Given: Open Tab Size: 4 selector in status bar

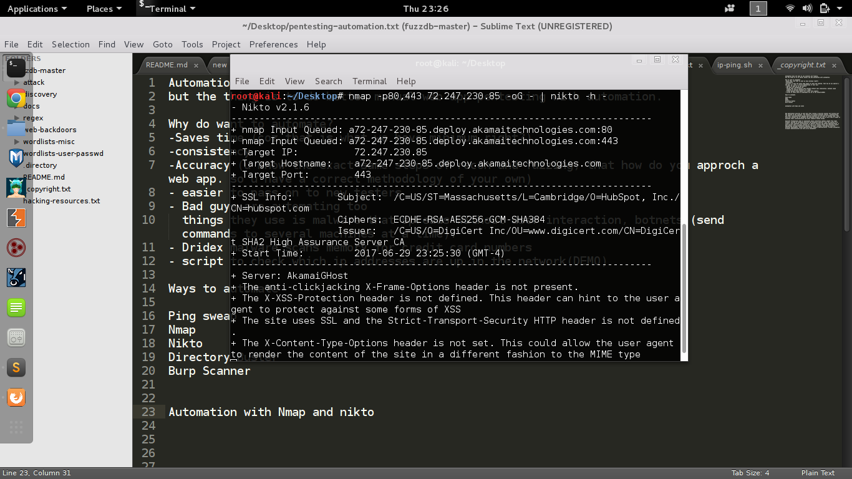Looking at the screenshot, I should (750, 473).
